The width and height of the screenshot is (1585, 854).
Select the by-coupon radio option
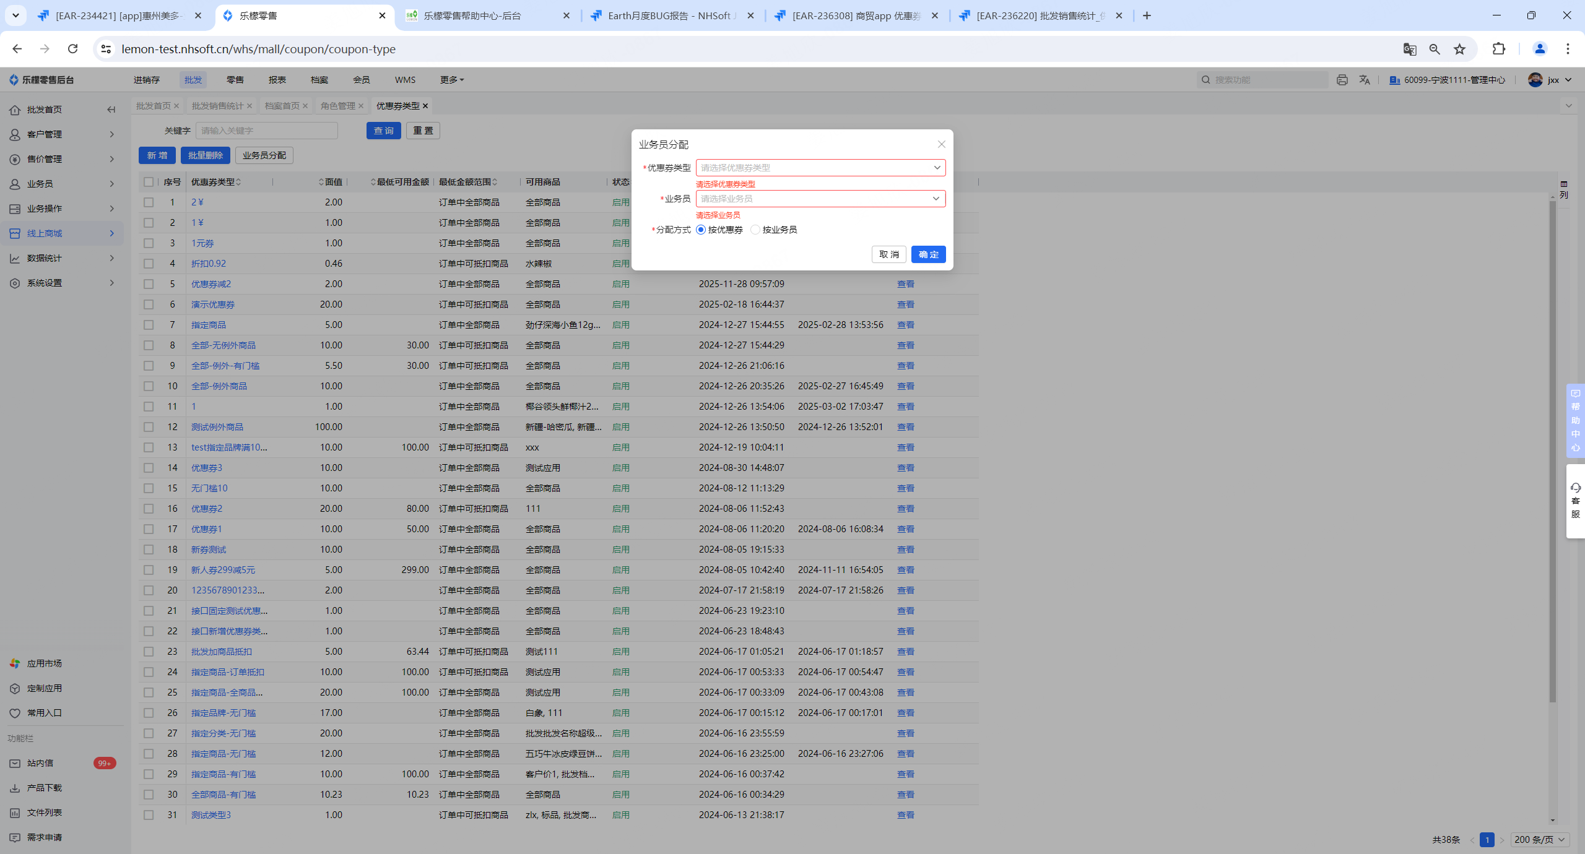pyautogui.click(x=701, y=230)
